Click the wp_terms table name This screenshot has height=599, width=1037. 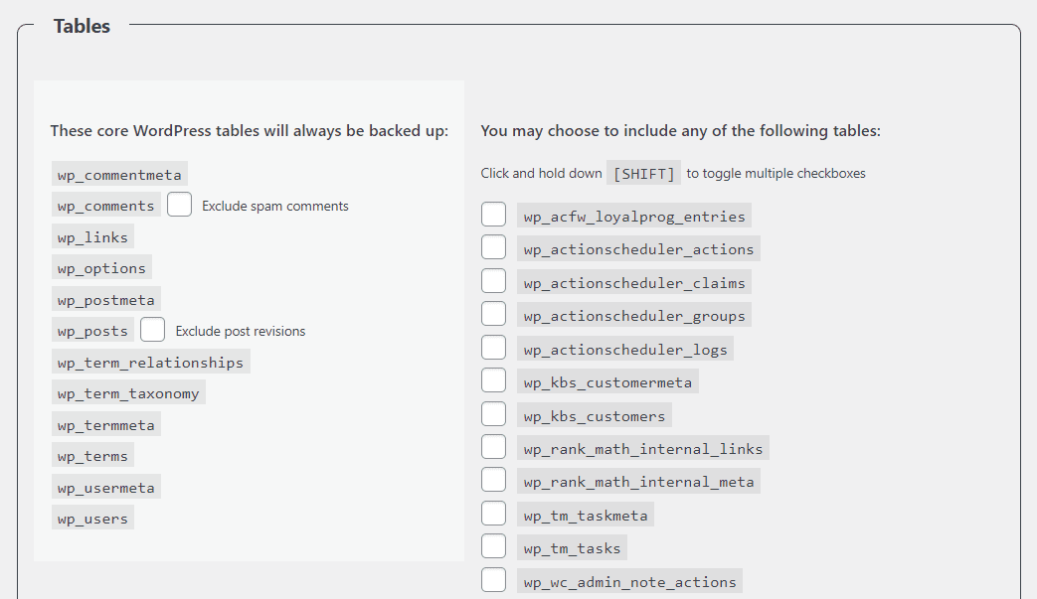click(92, 456)
